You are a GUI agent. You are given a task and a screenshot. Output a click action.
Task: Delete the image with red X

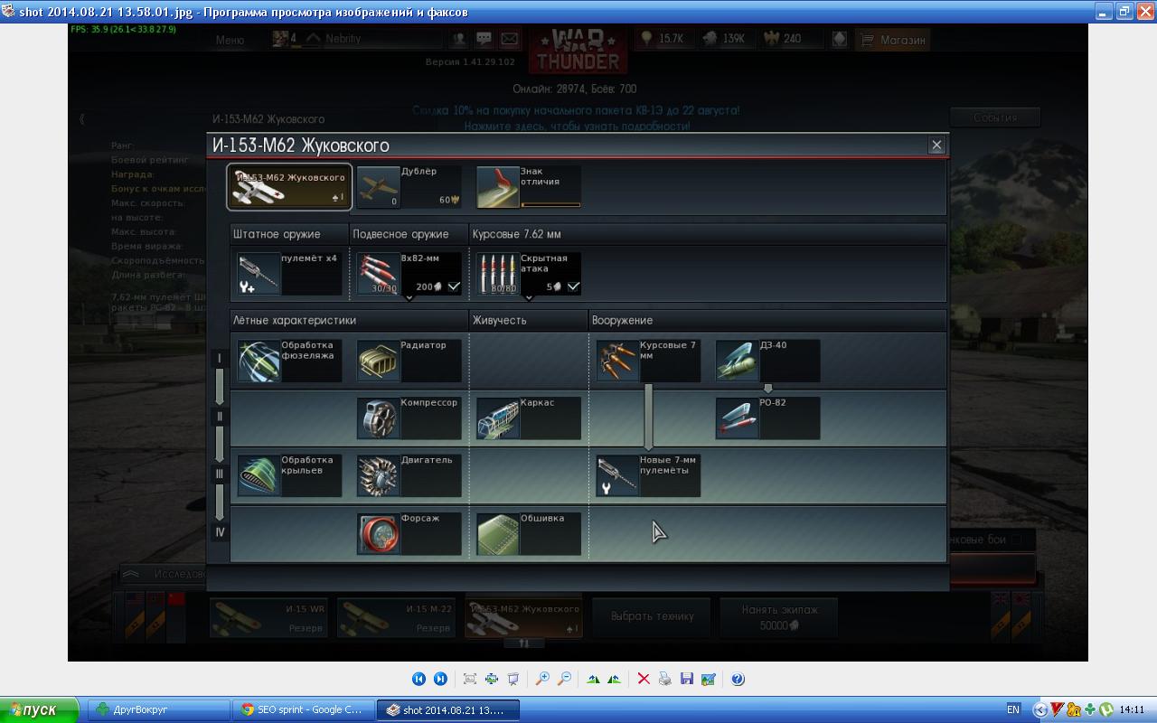click(644, 680)
